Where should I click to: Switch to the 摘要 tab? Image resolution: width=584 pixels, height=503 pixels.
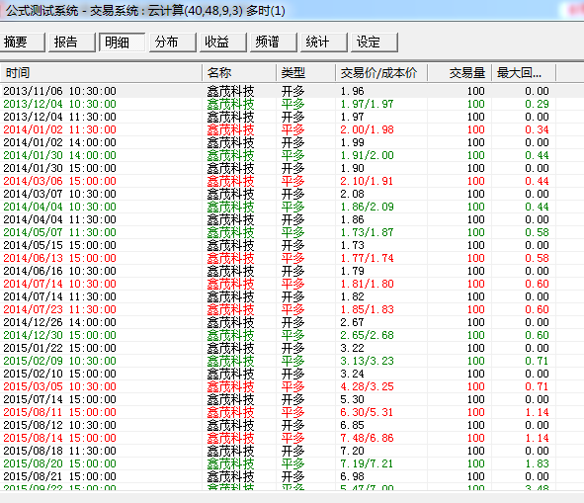[x=22, y=42]
